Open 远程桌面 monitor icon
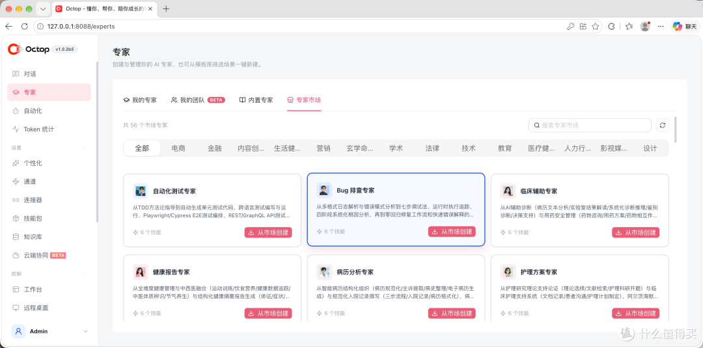 coord(16,308)
